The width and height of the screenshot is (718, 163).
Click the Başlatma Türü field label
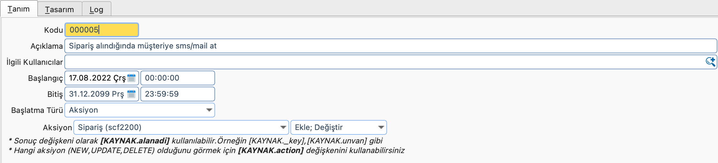tap(37, 110)
